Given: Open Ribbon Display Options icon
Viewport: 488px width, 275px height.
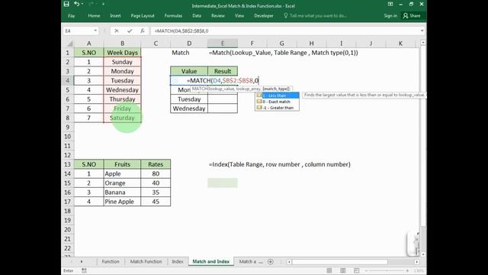Looking at the screenshot, I should click(390, 4).
